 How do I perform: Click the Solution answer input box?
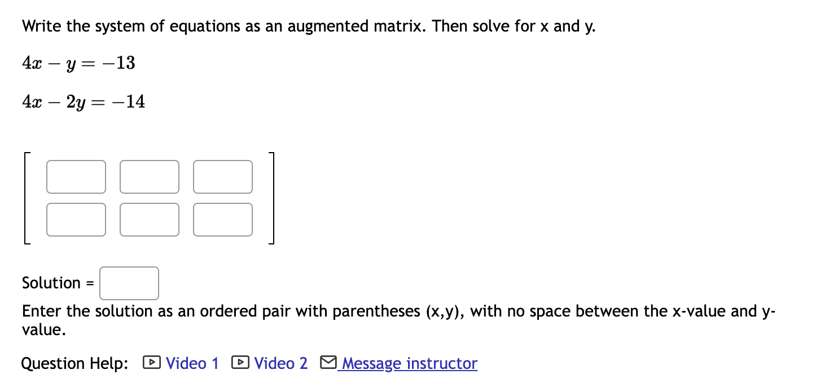click(129, 283)
